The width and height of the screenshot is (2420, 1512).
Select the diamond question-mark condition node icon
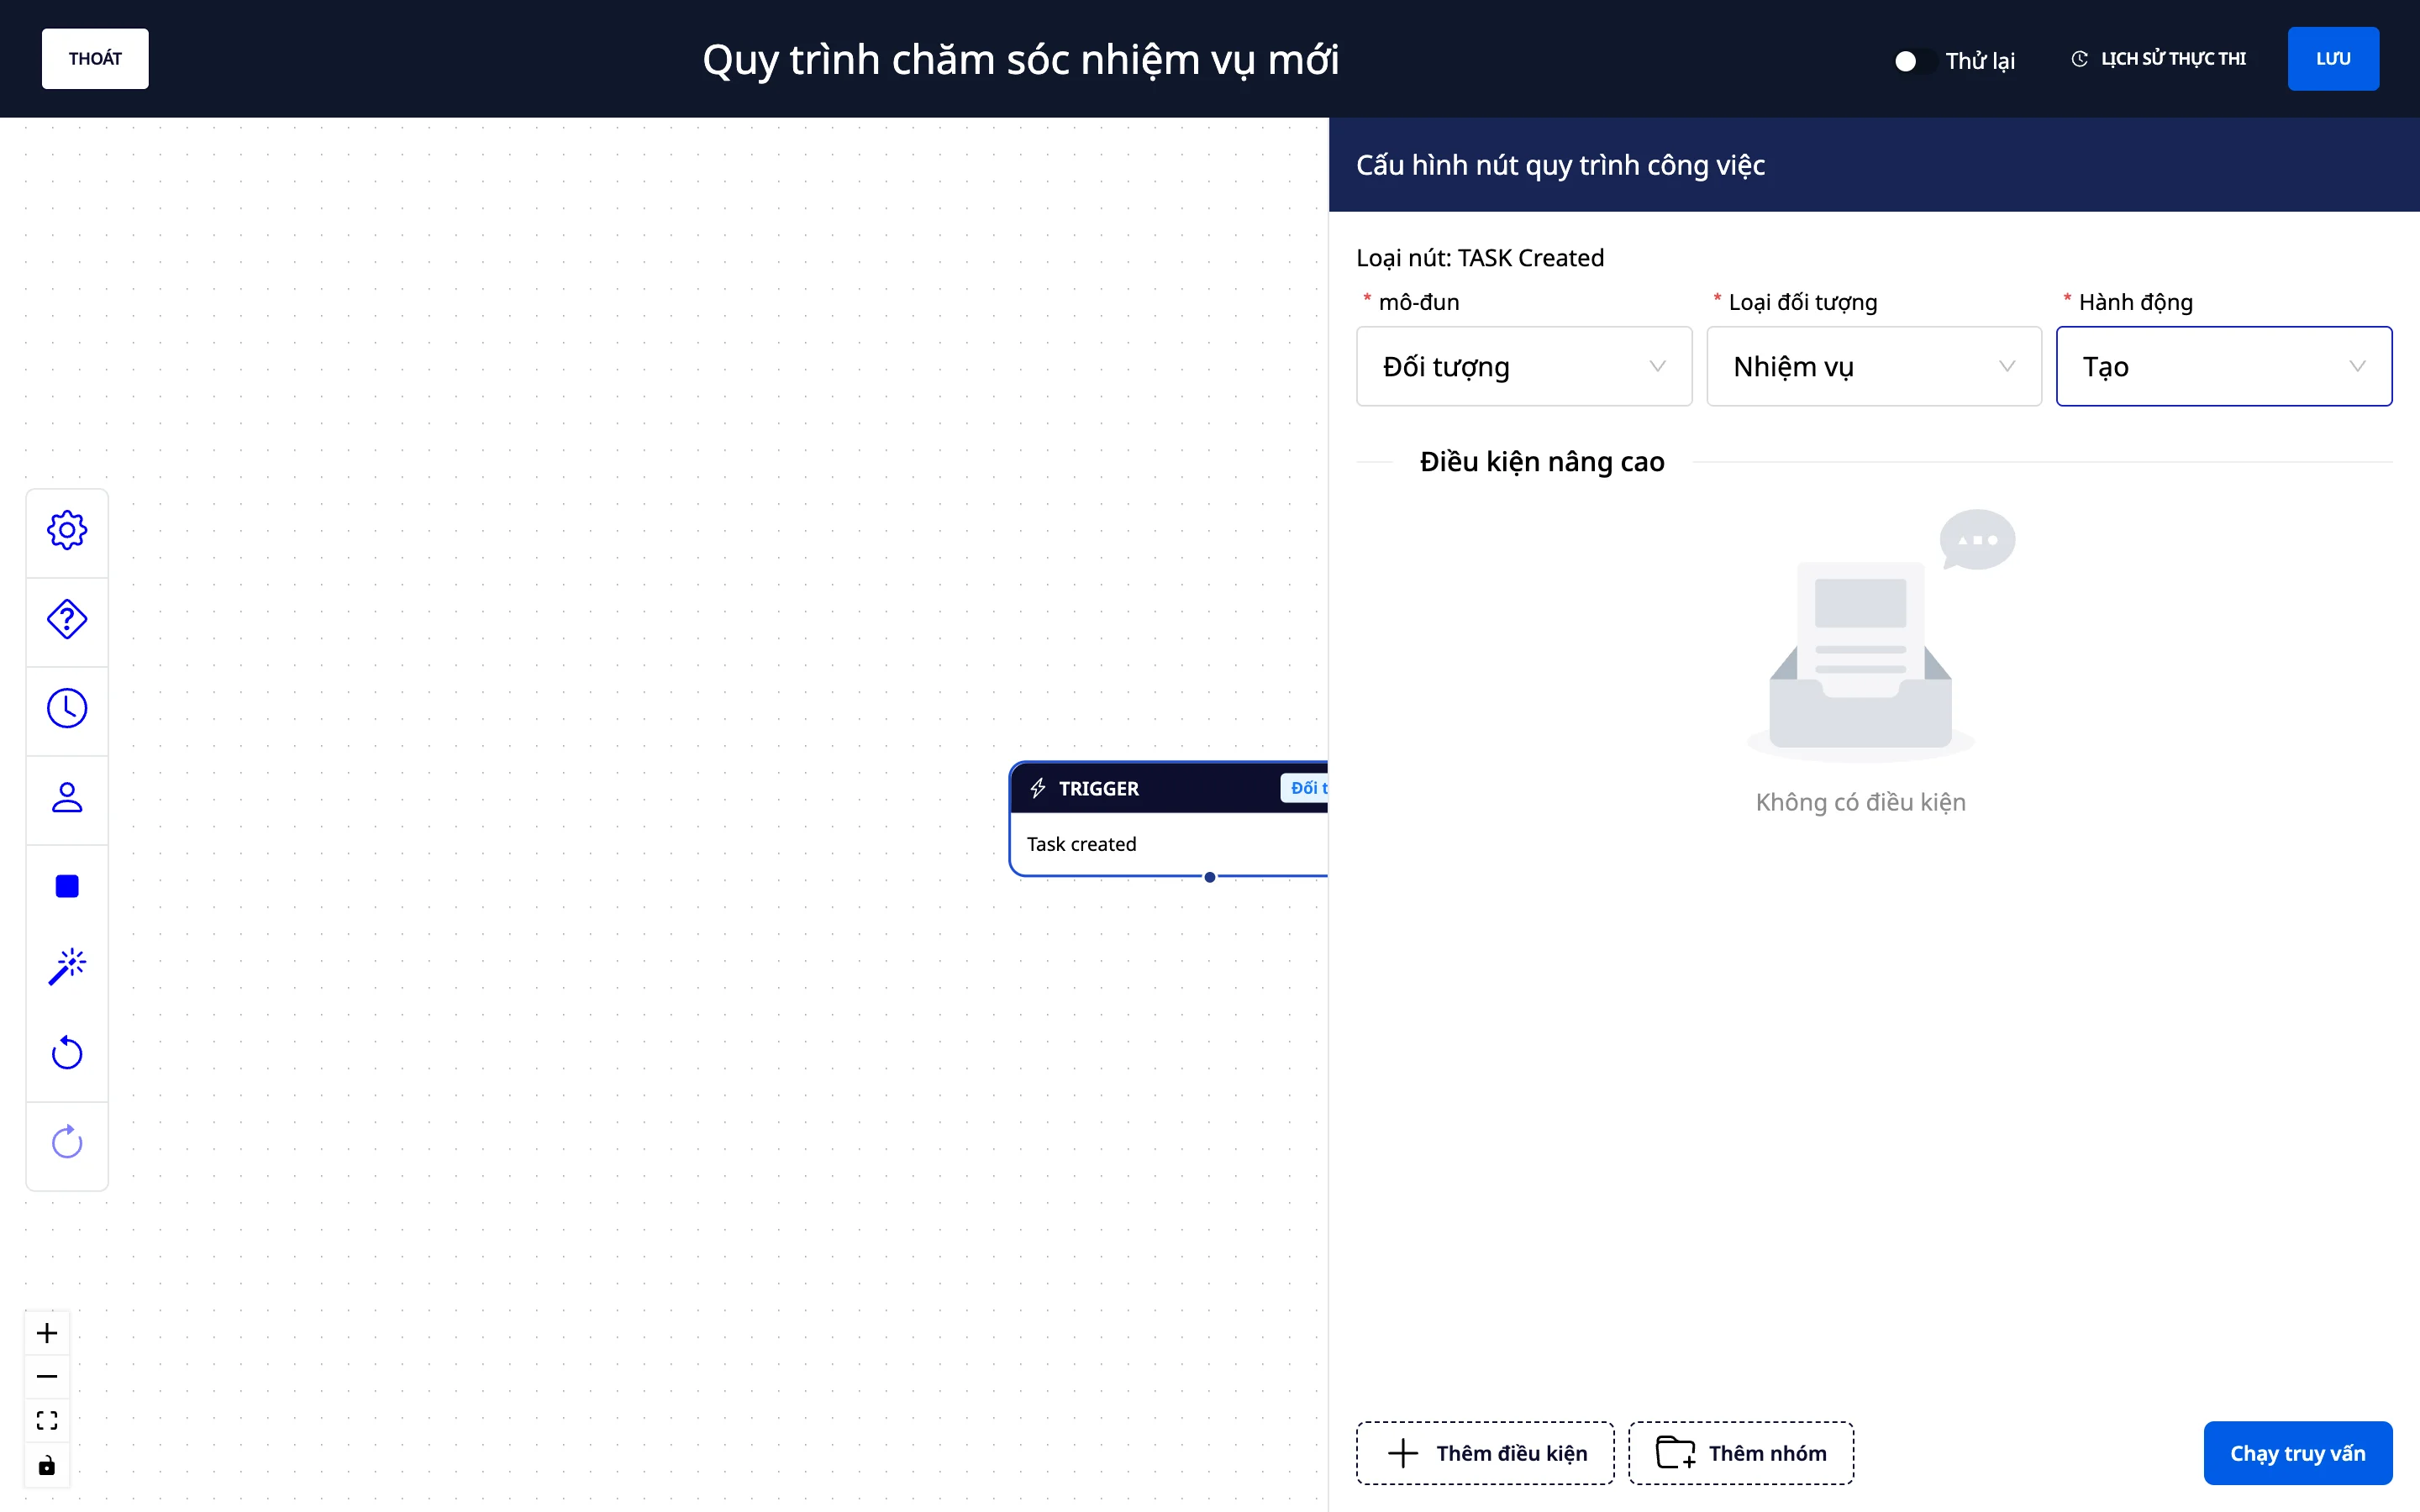[67, 619]
